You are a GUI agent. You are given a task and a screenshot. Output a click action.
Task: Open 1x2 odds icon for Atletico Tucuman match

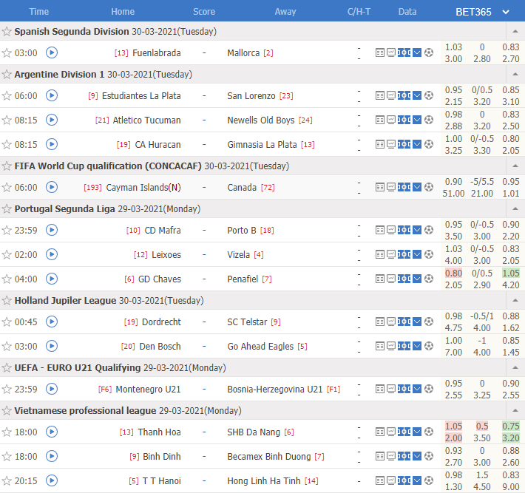click(404, 120)
